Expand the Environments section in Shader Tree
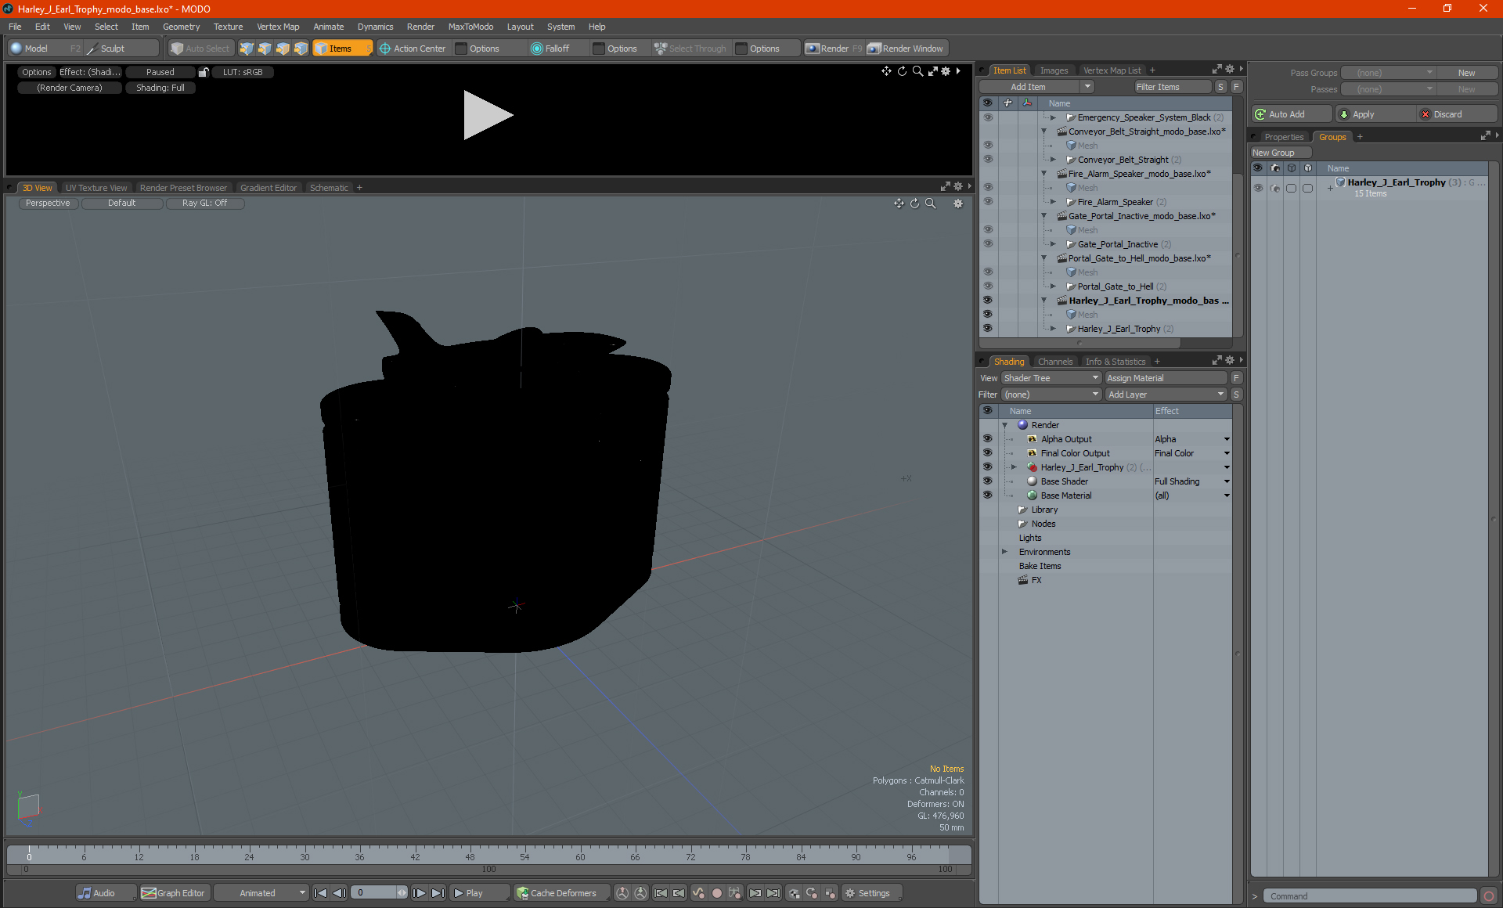 tap(1004, 552)
